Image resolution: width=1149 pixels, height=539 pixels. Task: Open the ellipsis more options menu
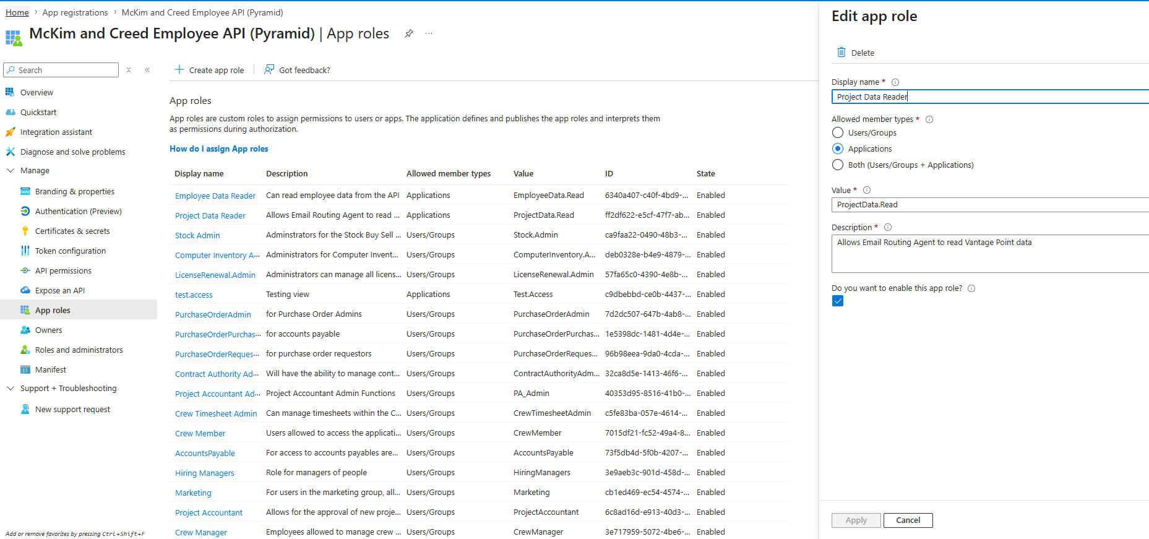[x=429, y=33]
